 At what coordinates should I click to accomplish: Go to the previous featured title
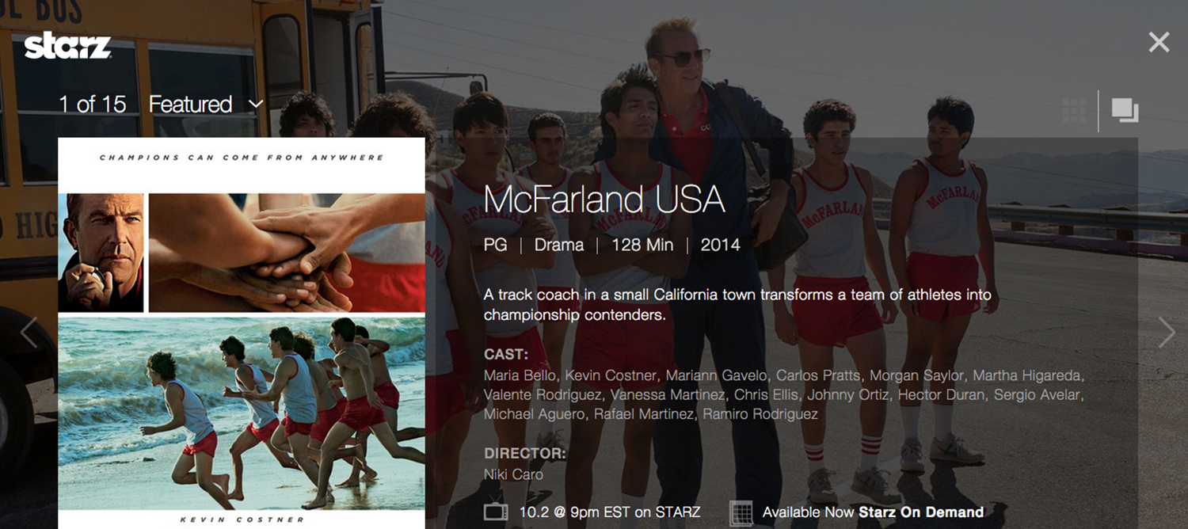pyautogui.click(x=29, y=333)
